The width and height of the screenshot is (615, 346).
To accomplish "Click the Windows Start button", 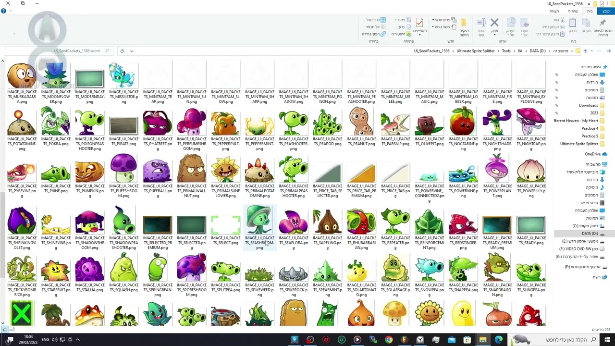I will [607, 340].
